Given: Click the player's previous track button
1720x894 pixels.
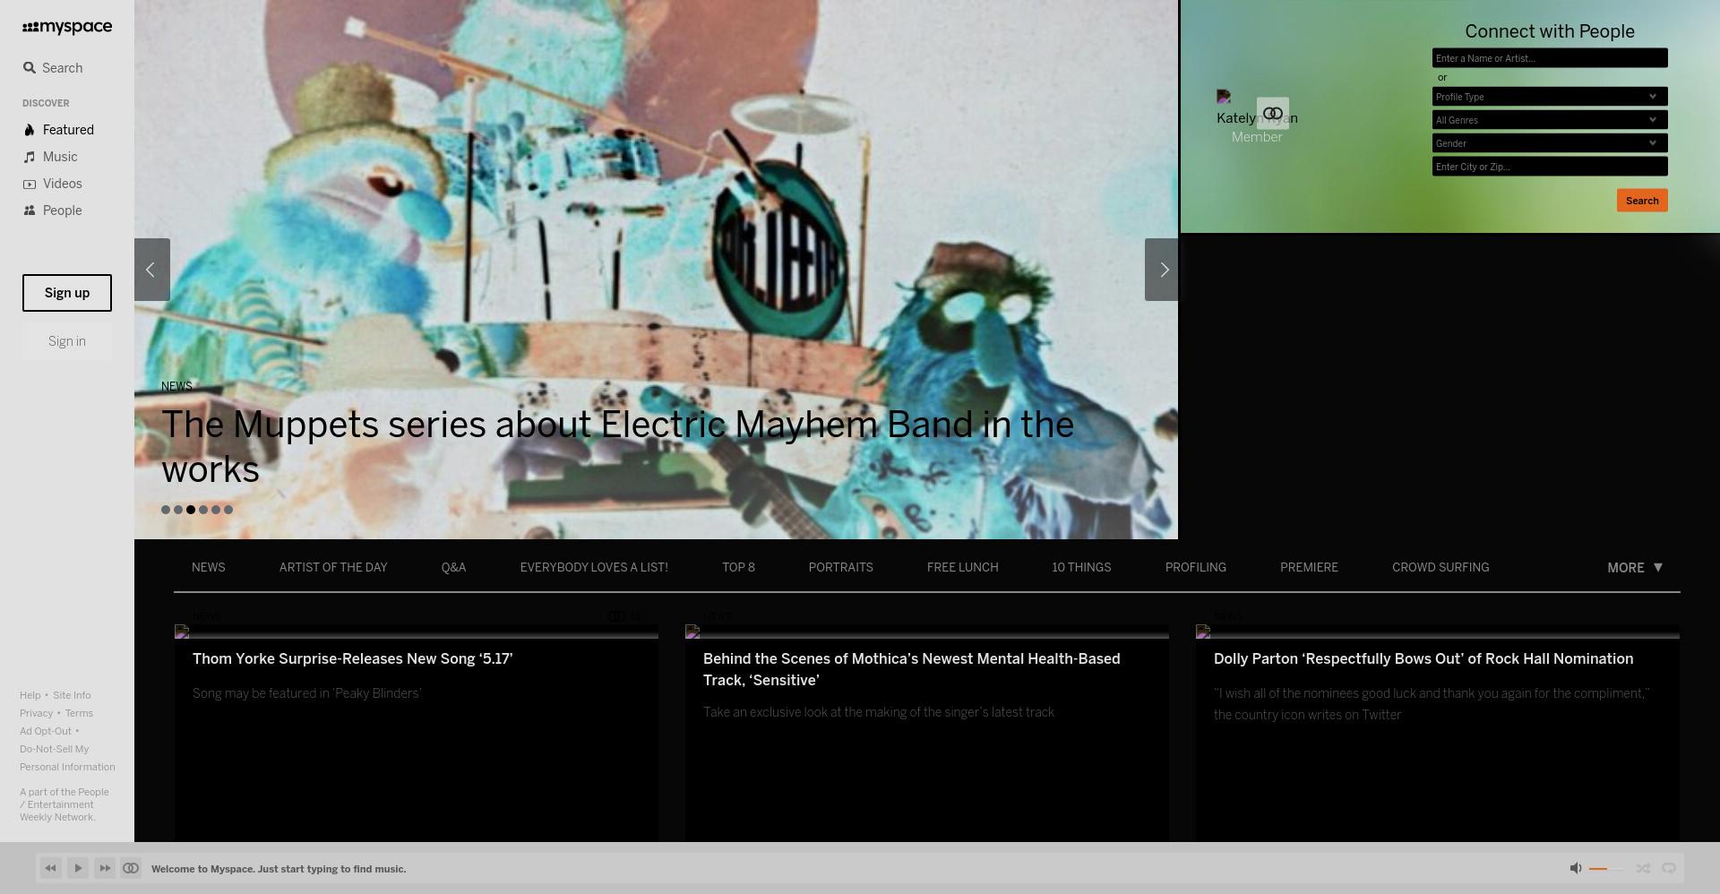Looking at the screenshot, I should click(x=51, y=868).
